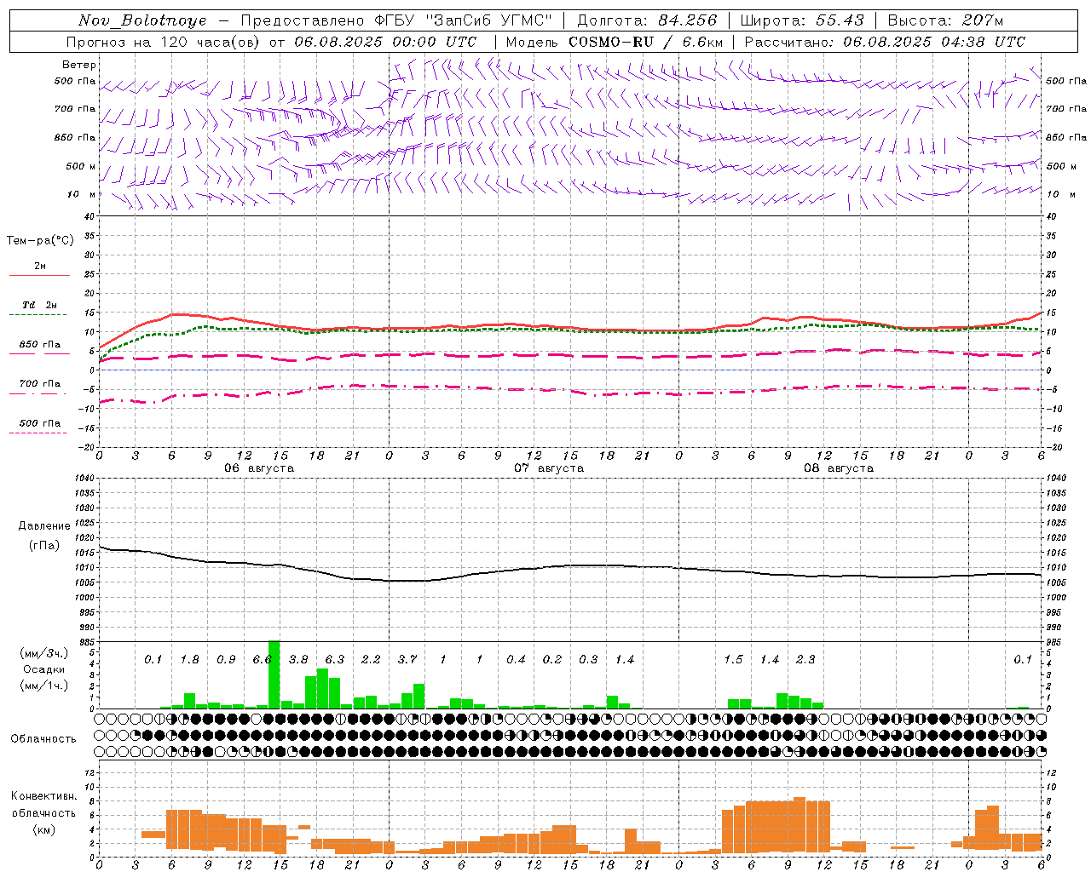Click the Давление pressure label
The height and width of the screenshot is (872, 1091).
(x=43, y=526)
